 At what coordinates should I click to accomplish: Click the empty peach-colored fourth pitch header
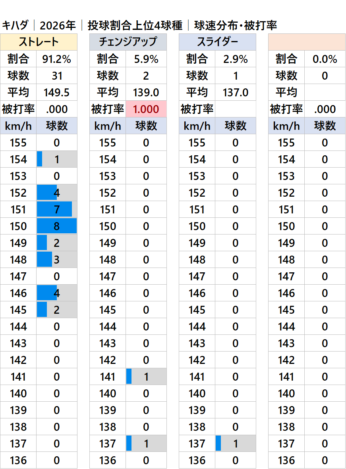(x=307, y=42)
